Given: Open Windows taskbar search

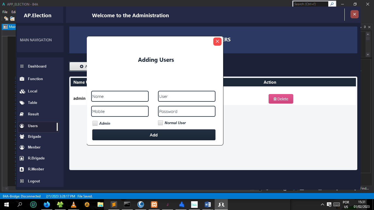Looking at the screenshot, I should [x=20, y=204].
